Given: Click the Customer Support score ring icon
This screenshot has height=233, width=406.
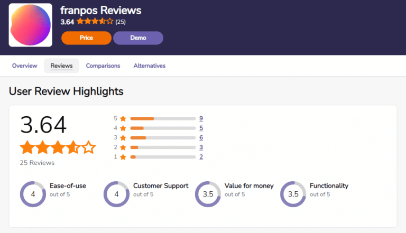Looking at the screenshot, I should [116, 194].
